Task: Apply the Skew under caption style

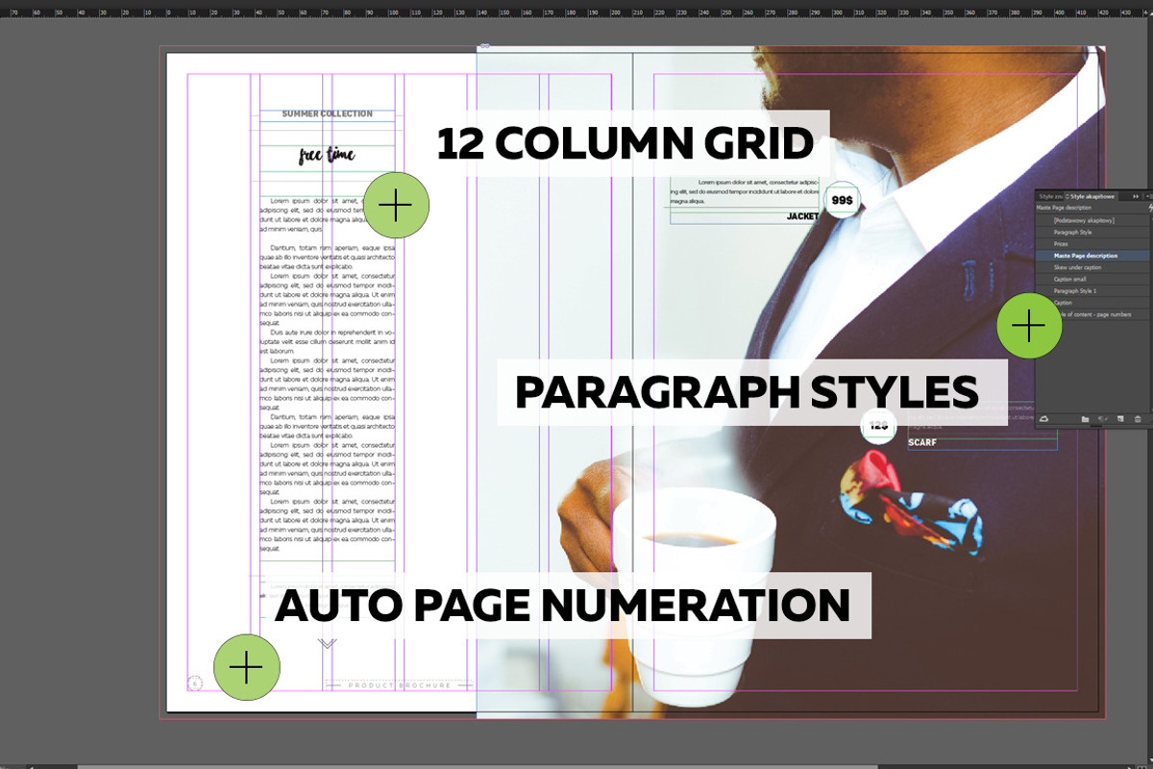Action: 1092,267
